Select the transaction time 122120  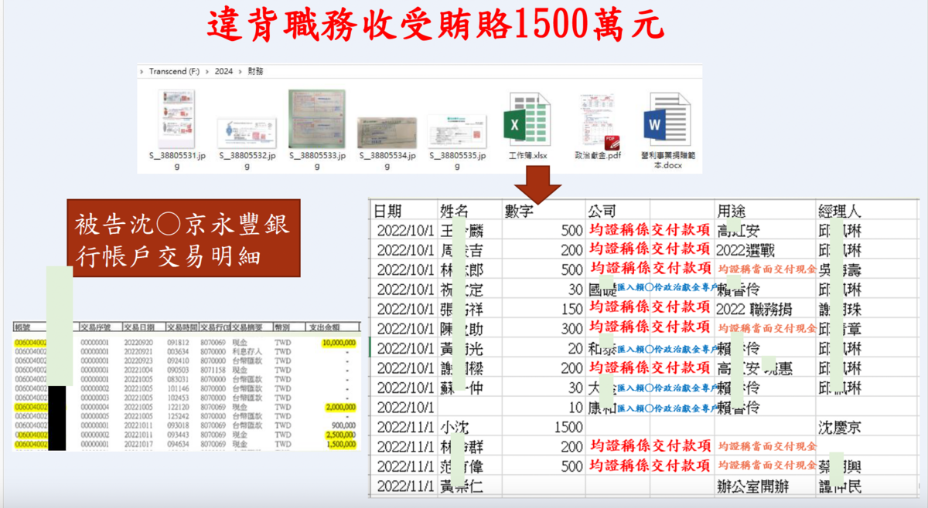pyautogui.click(x=179, y=407)
